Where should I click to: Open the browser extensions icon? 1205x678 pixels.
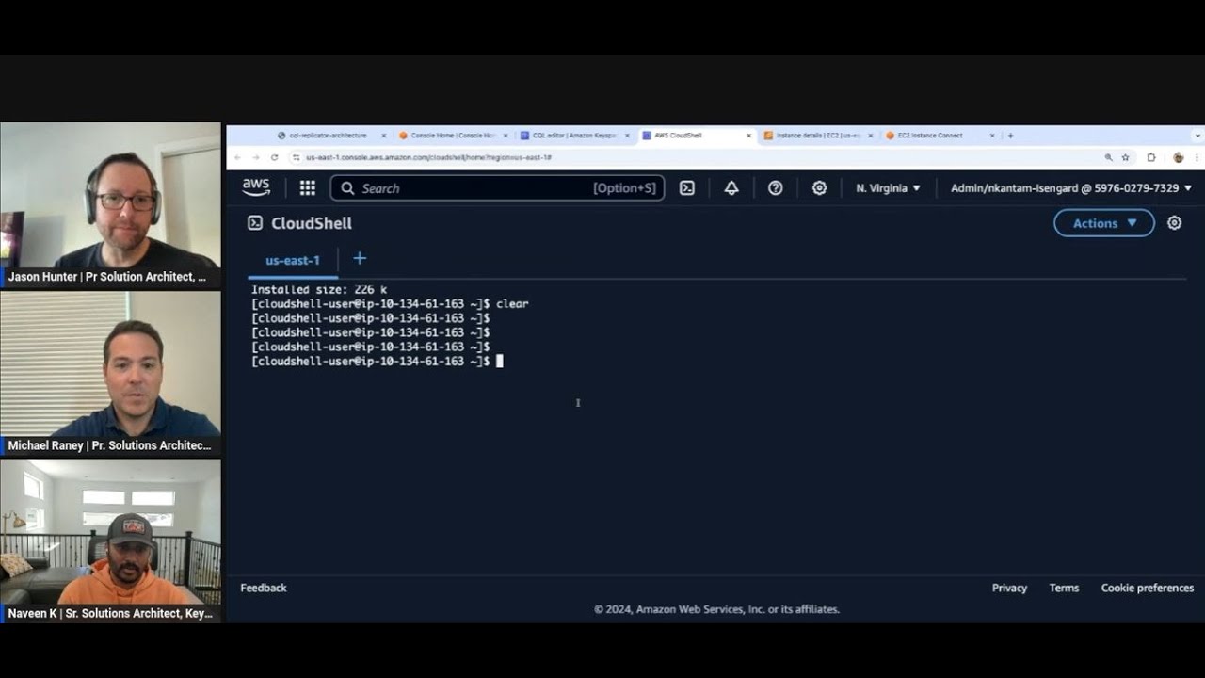1151,157
